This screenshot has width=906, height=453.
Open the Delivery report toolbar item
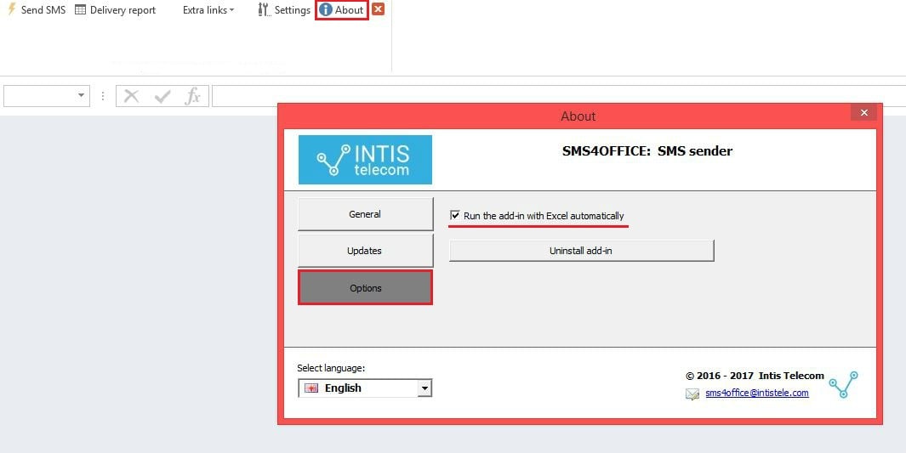[116, 10]
